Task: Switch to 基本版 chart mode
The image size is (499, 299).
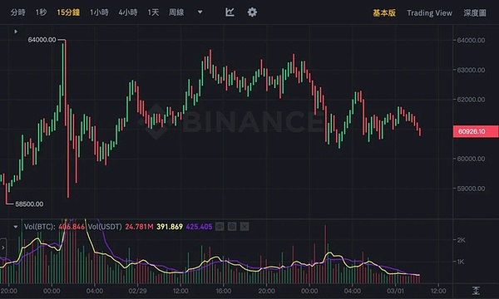Action: pyautogui.click(x=384, y=13)
